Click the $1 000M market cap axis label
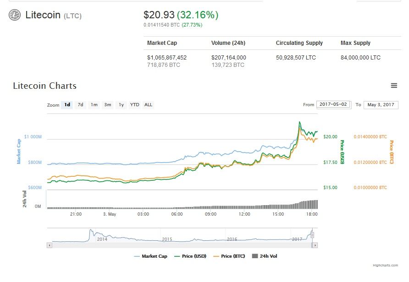 [x=33, y=137]
